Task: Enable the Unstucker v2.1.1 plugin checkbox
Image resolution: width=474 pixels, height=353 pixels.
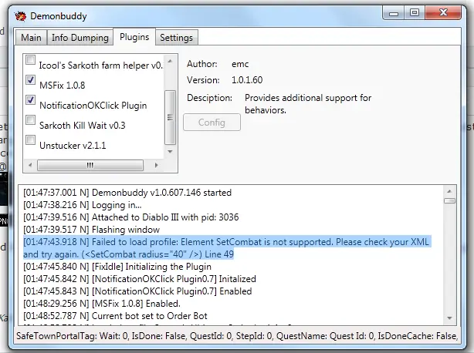Action: pyautogui.click(x=31, y=140)
